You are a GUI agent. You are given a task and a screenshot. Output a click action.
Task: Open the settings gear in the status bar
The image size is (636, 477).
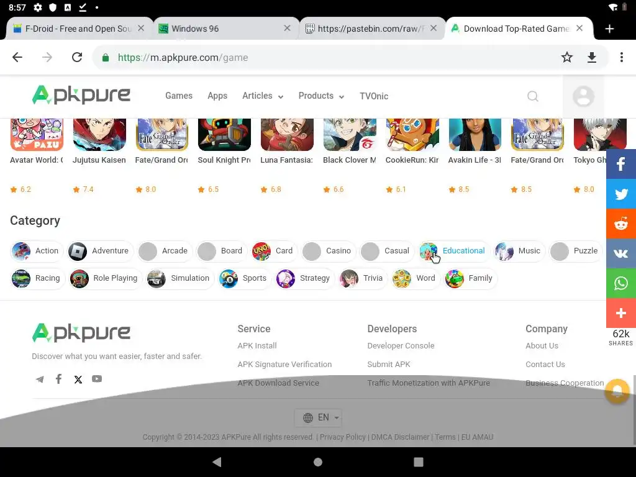coord(38,7)
